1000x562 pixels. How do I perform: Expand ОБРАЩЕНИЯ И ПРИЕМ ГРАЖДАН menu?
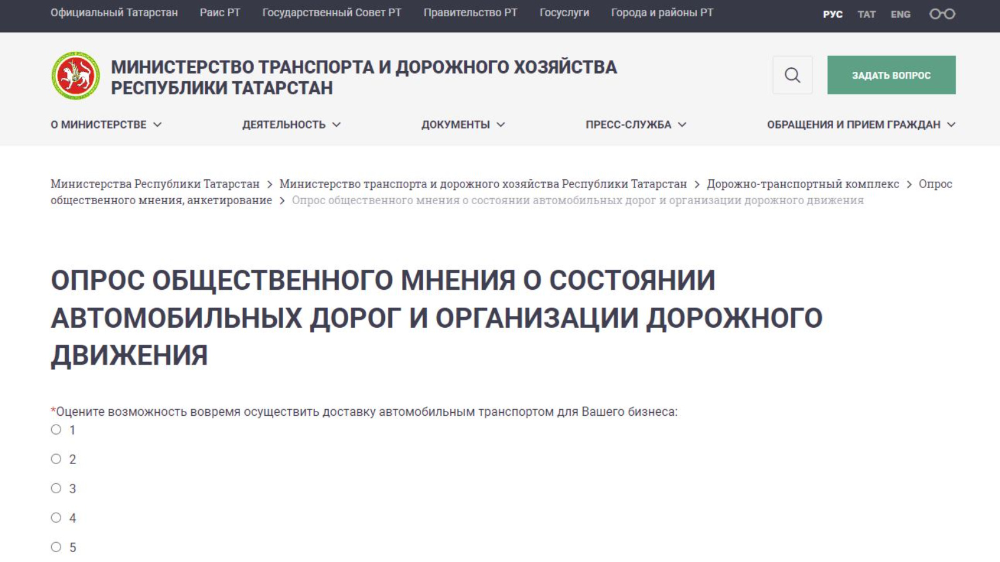click(x=861, y=124)
